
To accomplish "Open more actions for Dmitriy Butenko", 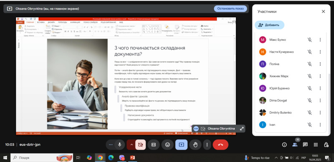I will point(320,112).
